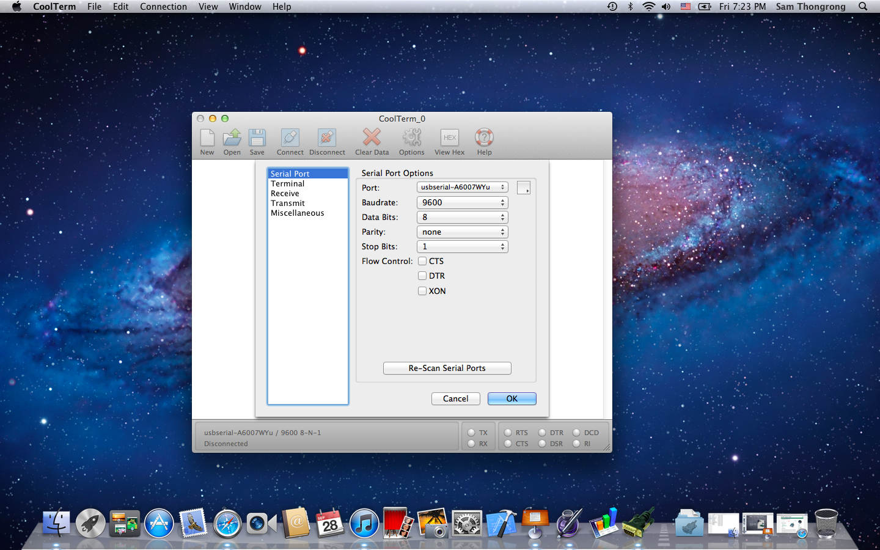The height and width of the screenshot is (550, 880).
Task: Open Photo Booth in the dock
Action: tap(398, 524)
